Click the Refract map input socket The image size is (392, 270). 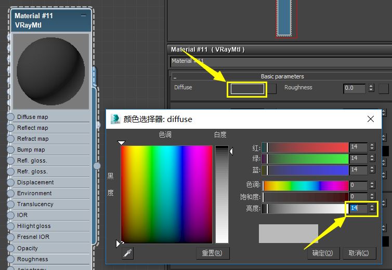coord(10,139)
